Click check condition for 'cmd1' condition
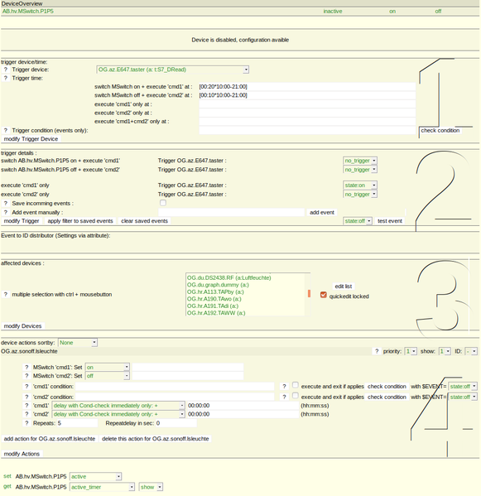The image size is (481, 496). [x=387, y=387]
